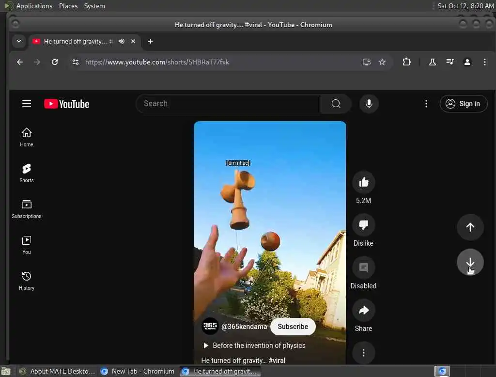This screenshot has height=377, width=496.
Task: Like this Short with thumbs up
Action: tap(363, 182)
